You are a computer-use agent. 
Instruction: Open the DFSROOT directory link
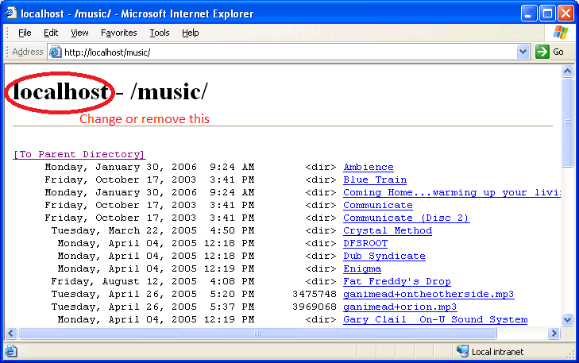point(365,243)
